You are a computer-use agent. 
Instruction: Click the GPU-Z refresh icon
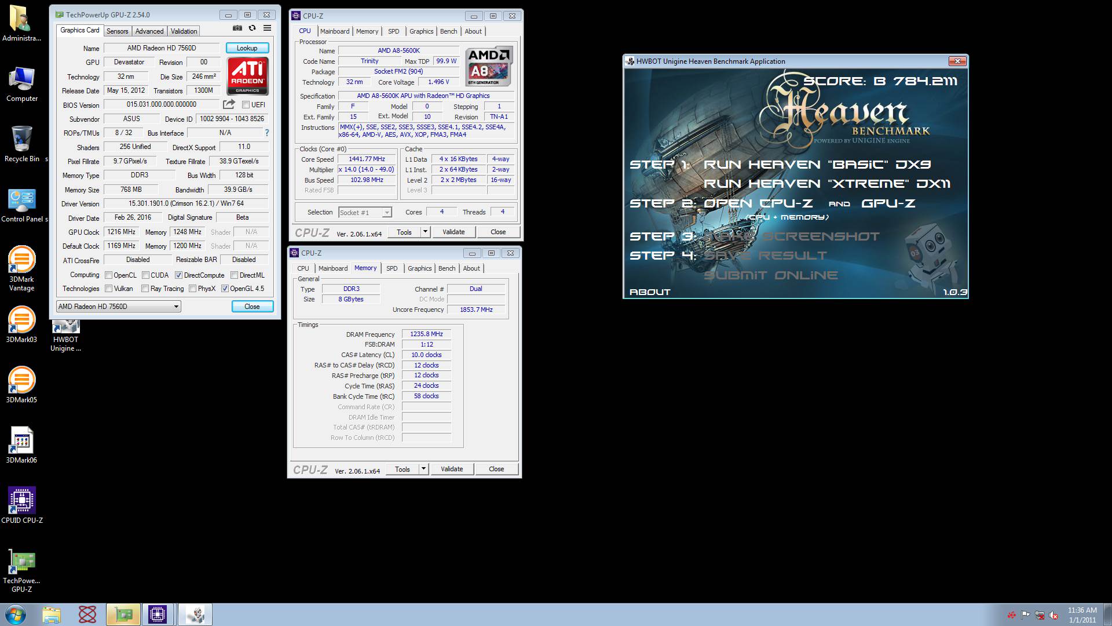click(x=252, y=28)
